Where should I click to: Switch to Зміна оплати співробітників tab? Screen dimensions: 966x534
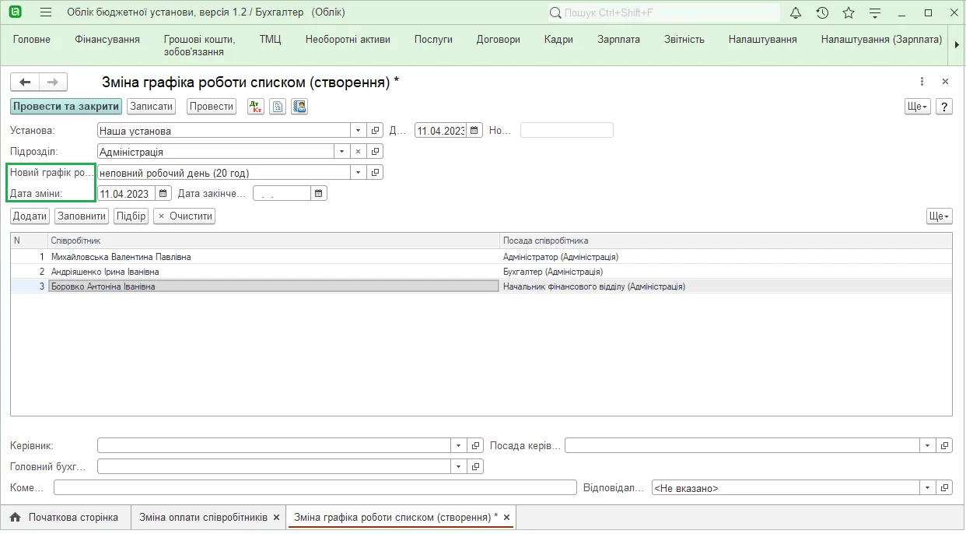click(203, 517)
